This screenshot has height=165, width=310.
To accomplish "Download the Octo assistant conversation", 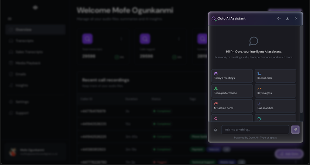I will coord(287,18).
